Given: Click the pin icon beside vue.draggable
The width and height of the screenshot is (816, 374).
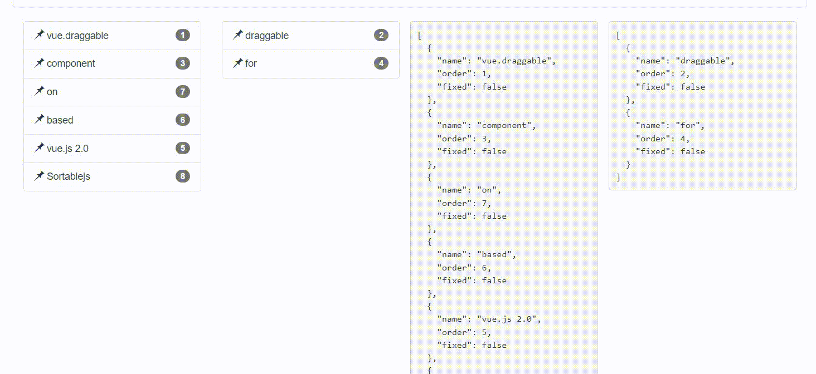Looking at the screenshot, I should pyautogui.click(x=38, y=35).
